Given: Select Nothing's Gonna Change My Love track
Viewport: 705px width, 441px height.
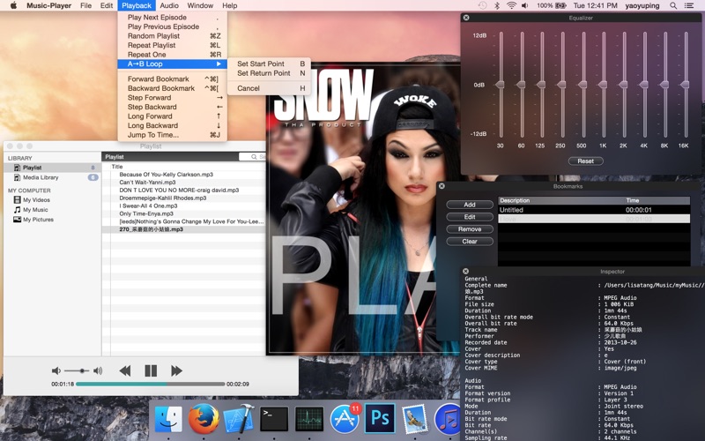Looking at the screenshot, I should [x=184, y=221].
